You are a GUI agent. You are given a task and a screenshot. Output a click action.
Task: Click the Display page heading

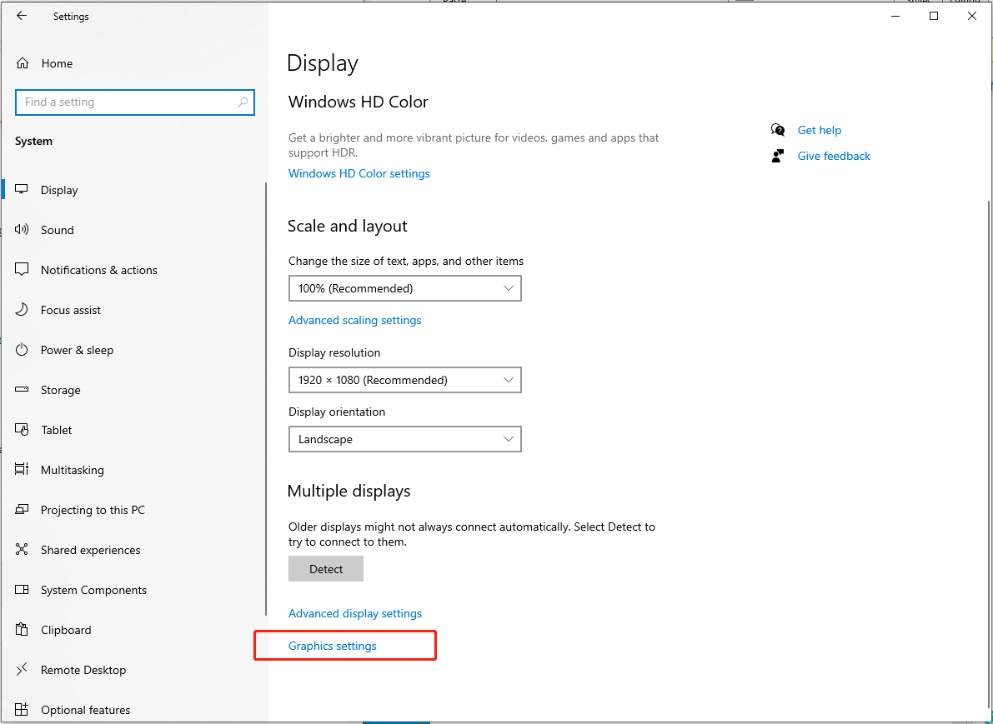click(x=323, y=63)
